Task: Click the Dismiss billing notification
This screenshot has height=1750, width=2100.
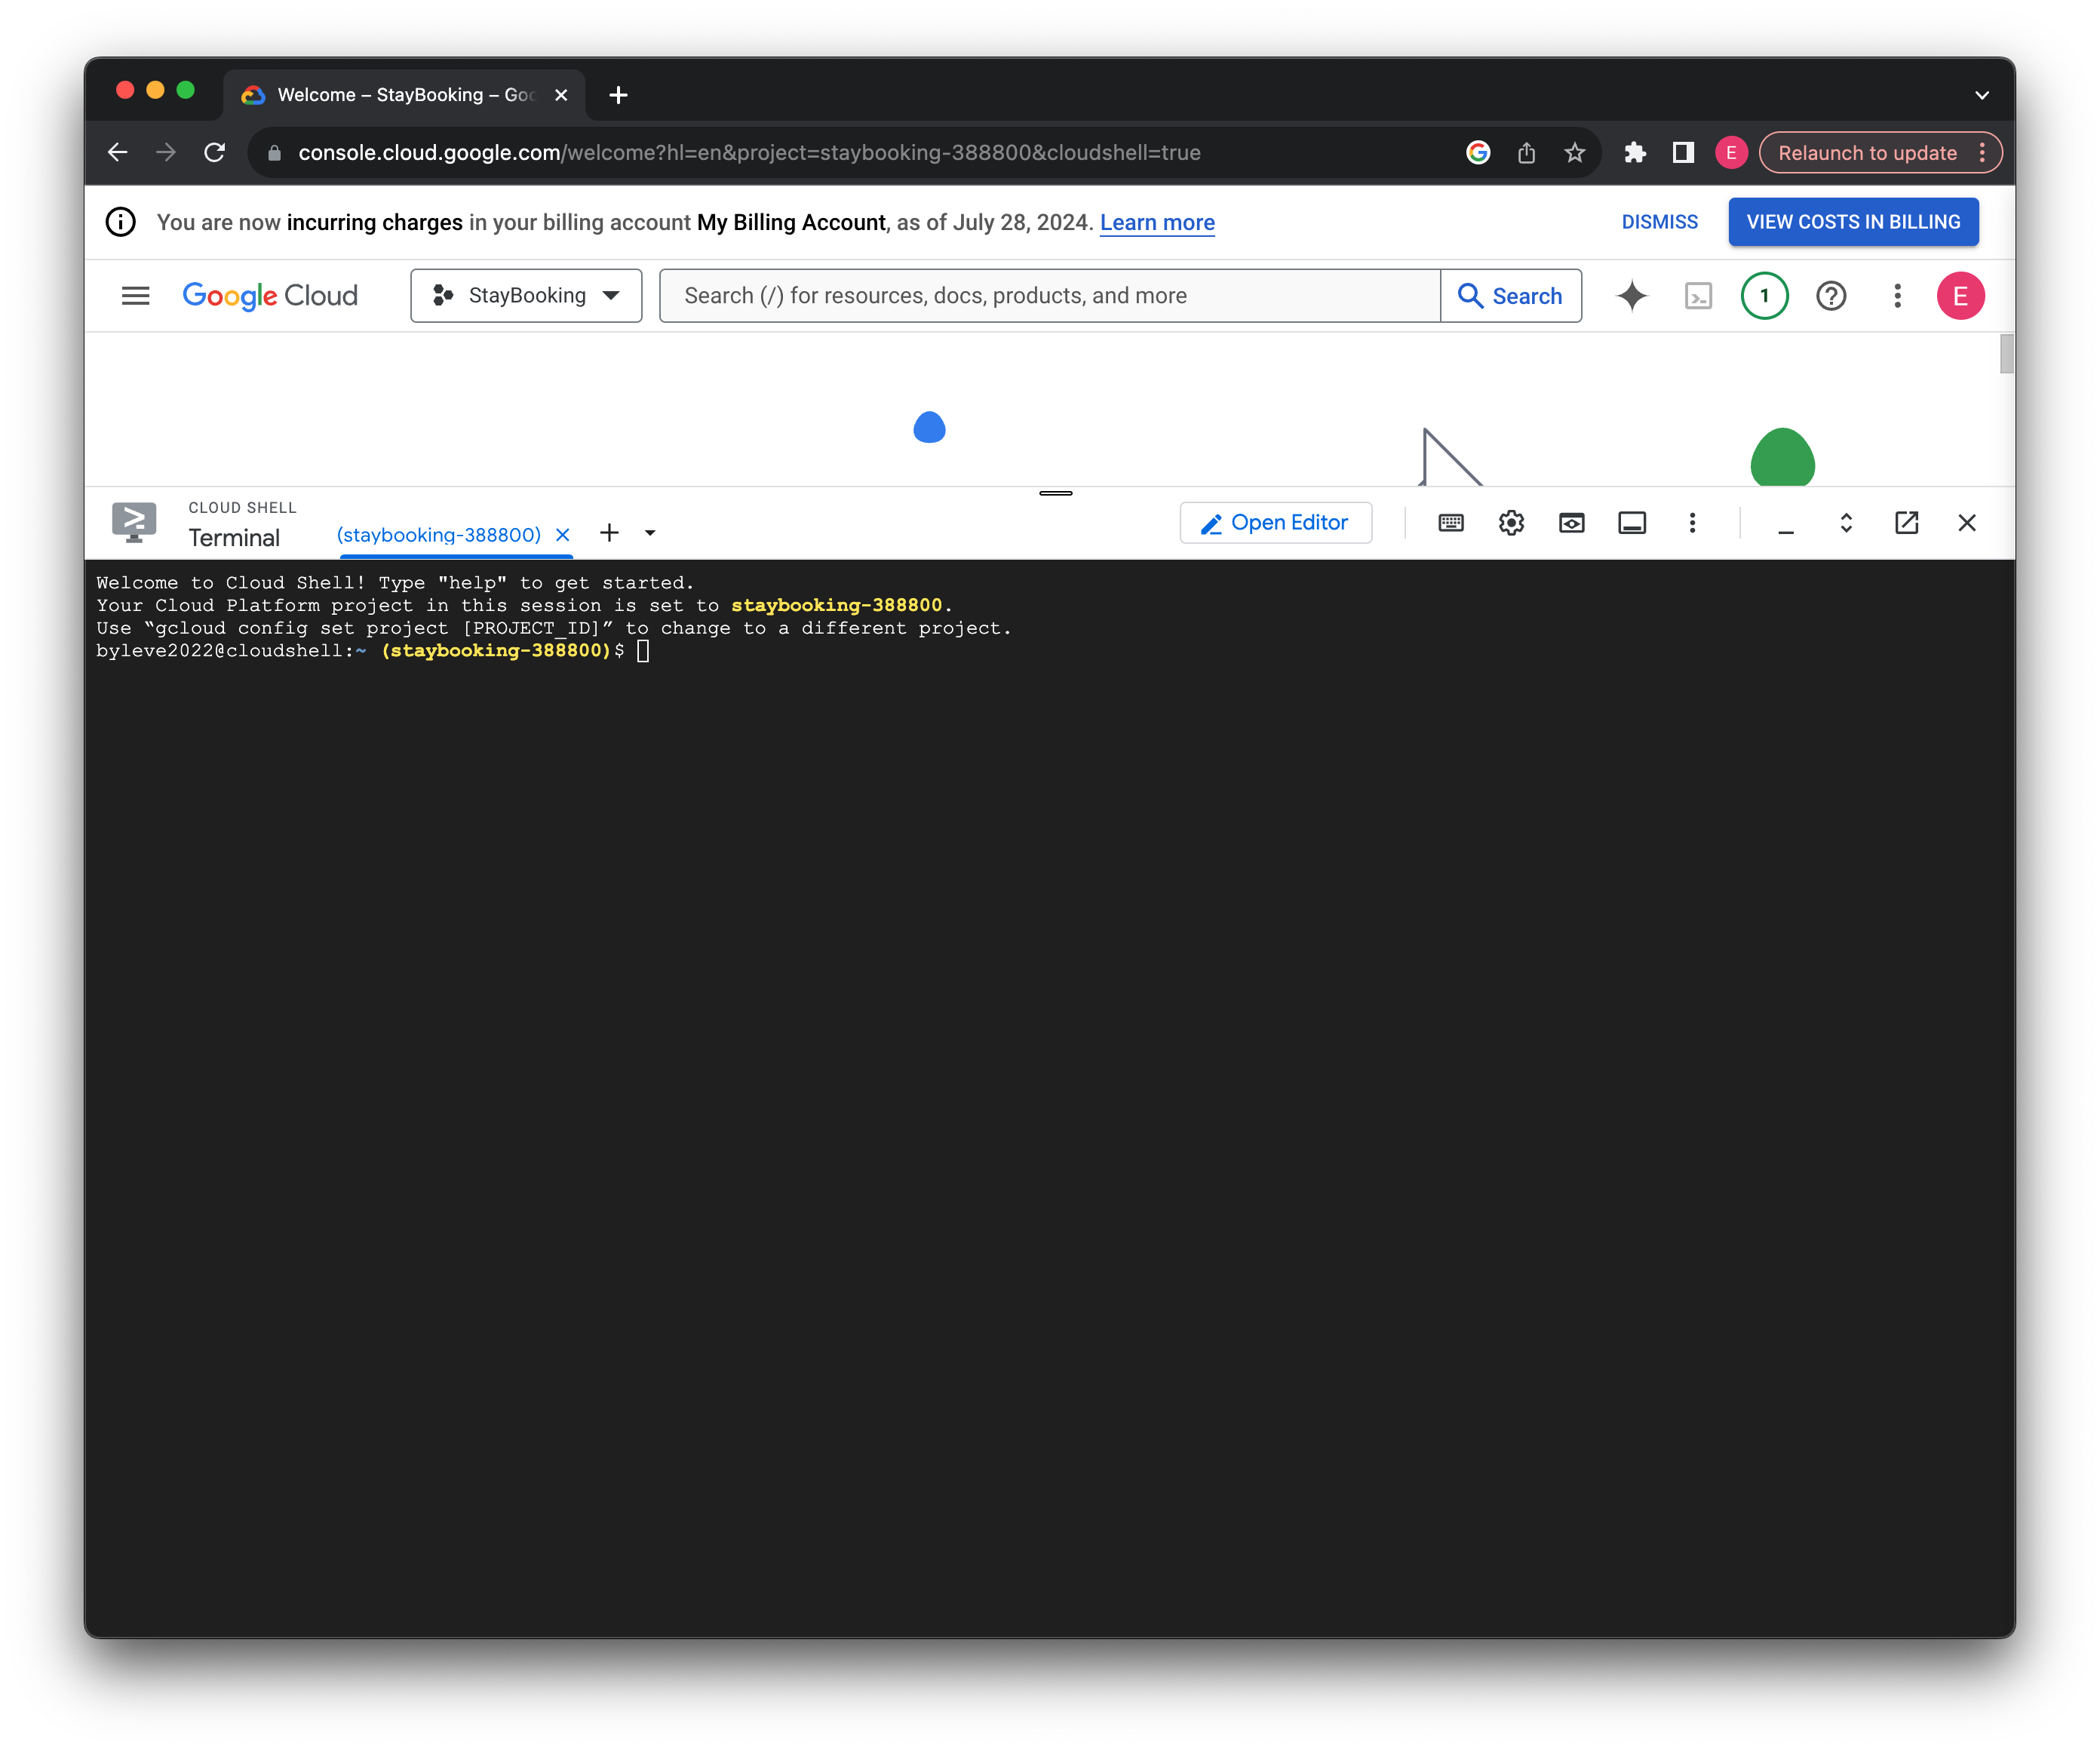Action: [x=1659, y=222]
